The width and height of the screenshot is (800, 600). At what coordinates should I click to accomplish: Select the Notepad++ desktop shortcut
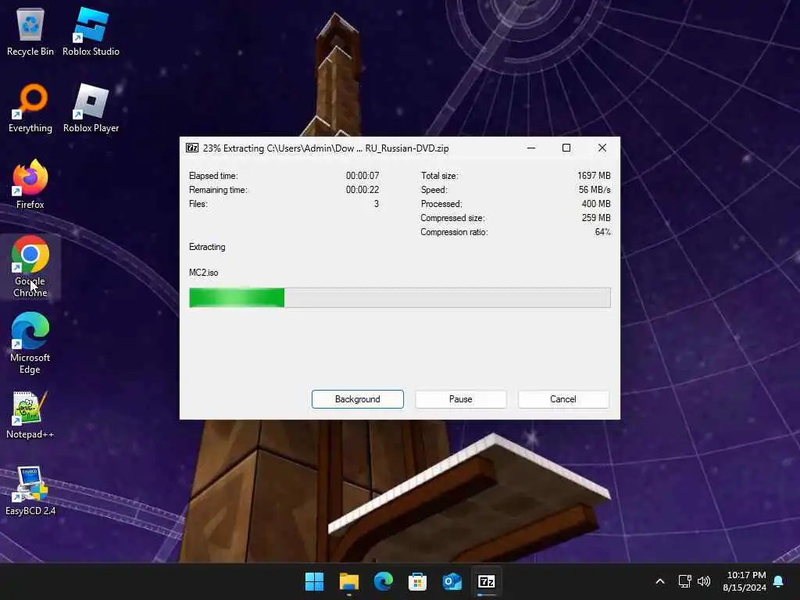point(30,415)
